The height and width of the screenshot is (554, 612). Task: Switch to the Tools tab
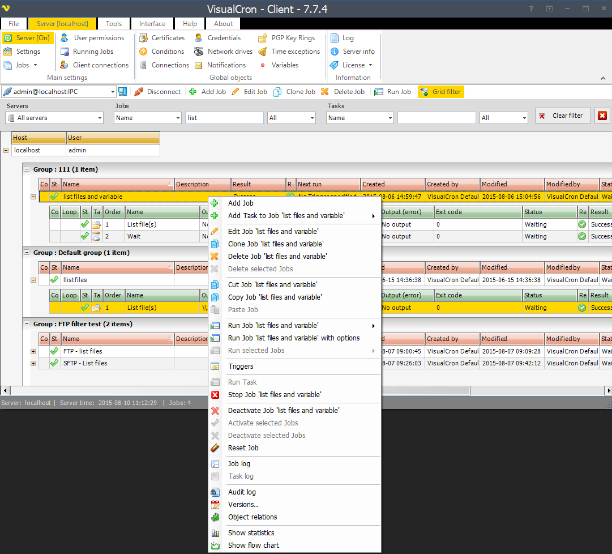tap(114, 24)
